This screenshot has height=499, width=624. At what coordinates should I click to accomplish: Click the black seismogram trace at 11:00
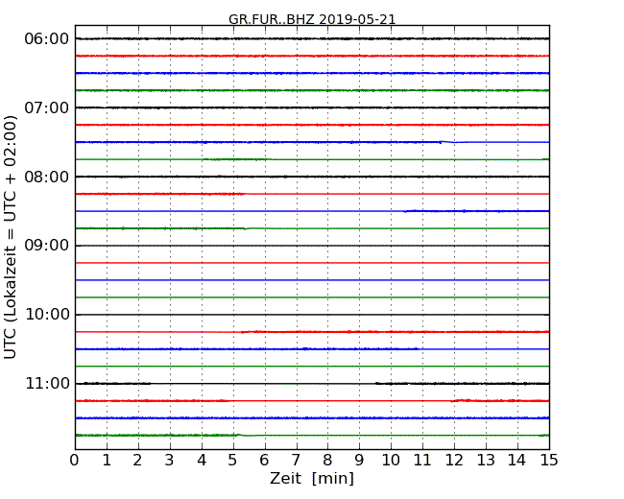point(312,383)
